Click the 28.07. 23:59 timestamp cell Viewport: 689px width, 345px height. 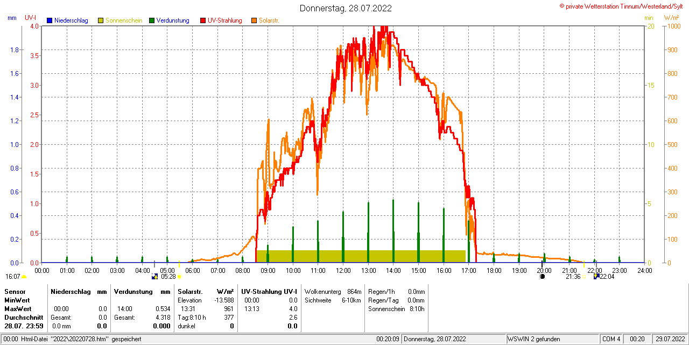click(x=24, y=326)
